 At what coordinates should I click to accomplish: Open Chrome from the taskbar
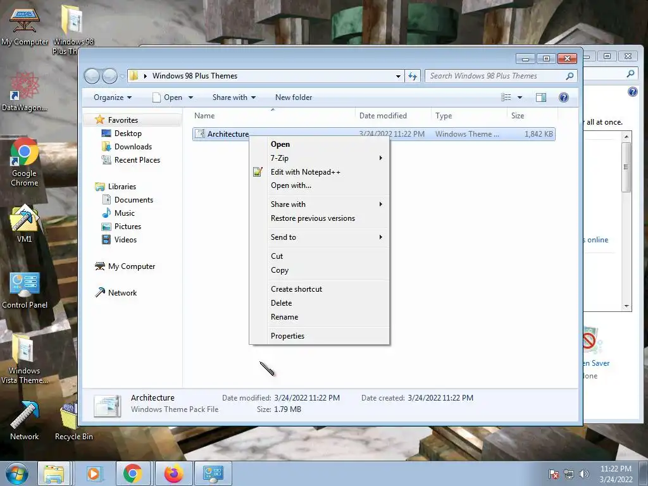pos(132,473)
